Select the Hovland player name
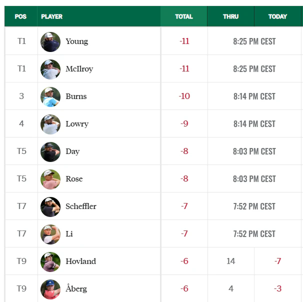This screenshot has height=302, width=303. point(80,261)
